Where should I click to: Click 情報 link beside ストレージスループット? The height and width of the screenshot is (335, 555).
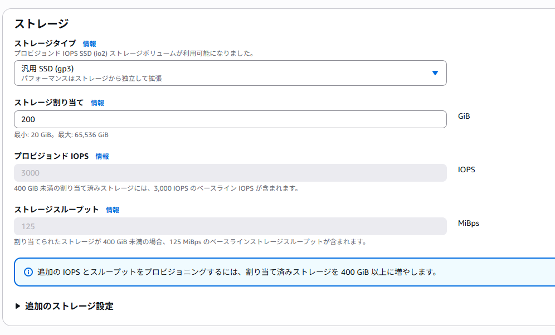[113, 210]
